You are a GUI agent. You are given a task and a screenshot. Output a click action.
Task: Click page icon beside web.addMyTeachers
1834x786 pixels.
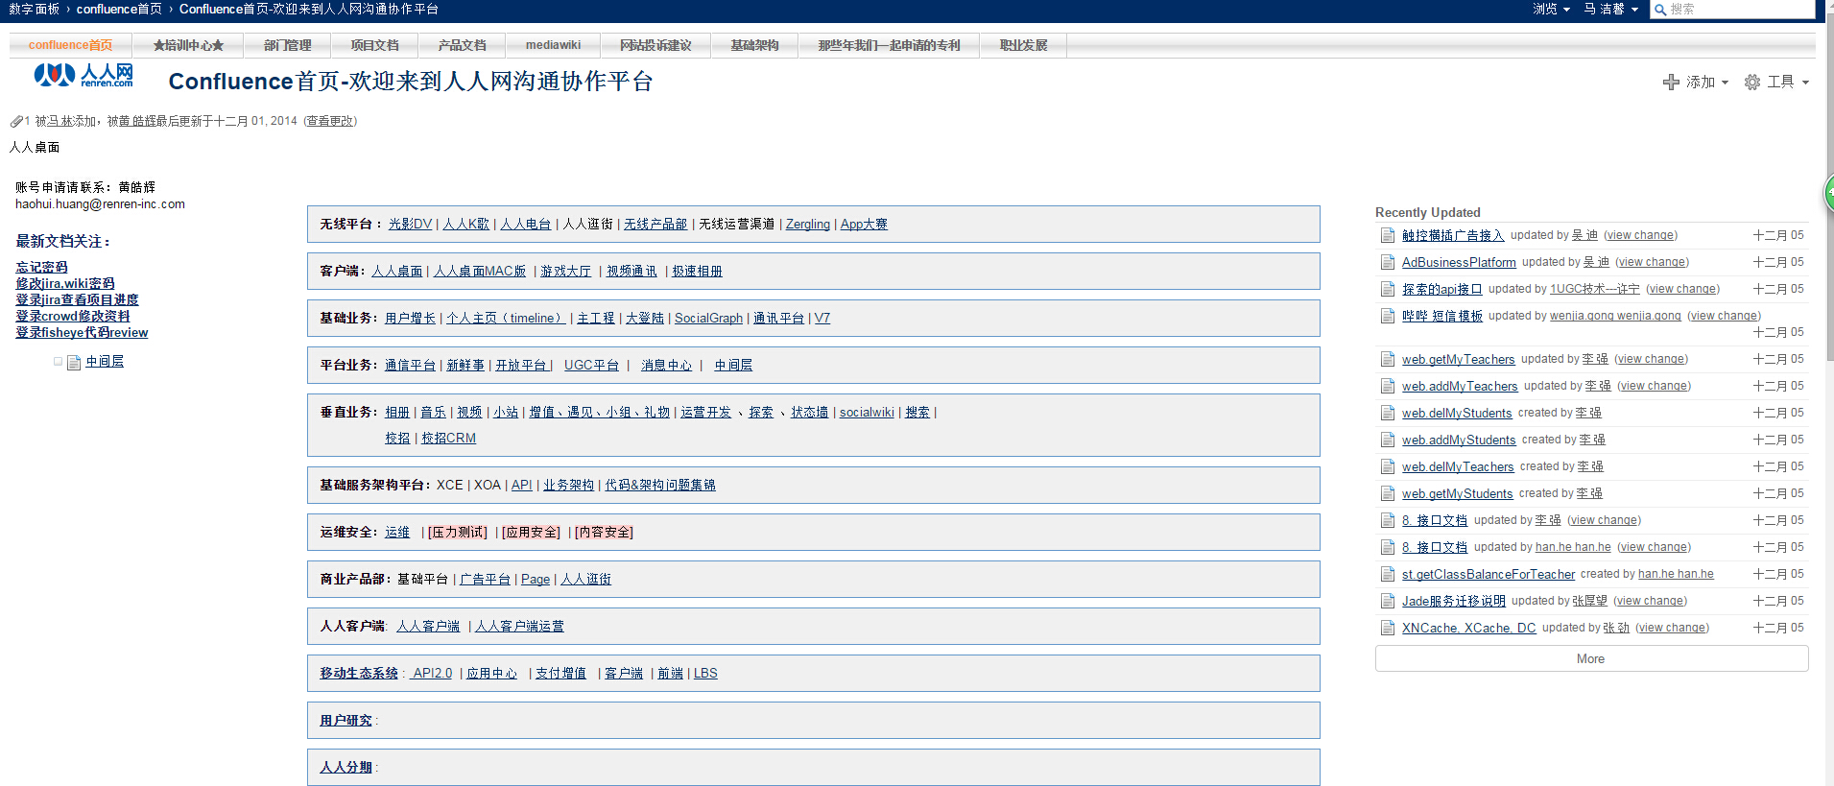click(x=1387, y=386)
